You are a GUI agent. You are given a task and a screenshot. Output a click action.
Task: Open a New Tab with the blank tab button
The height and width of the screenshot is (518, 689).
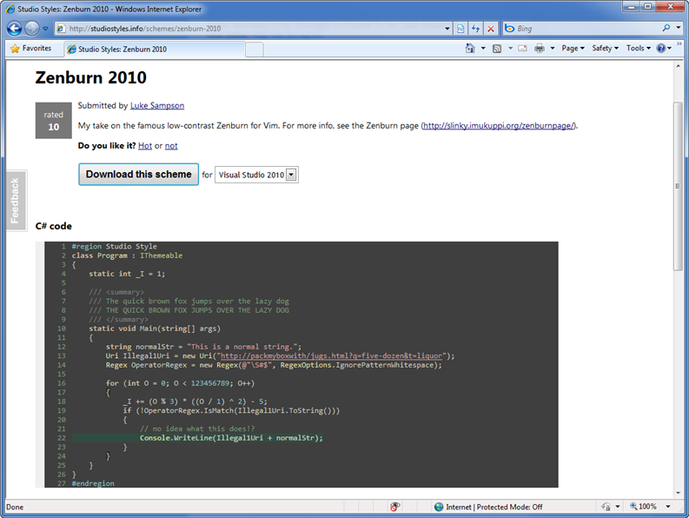coord(254,50)
